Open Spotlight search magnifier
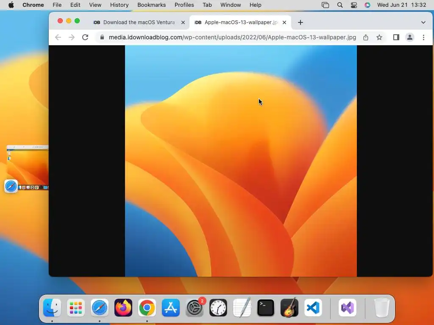This screenshot has width=434, height=325. click(x=340, y=5)
